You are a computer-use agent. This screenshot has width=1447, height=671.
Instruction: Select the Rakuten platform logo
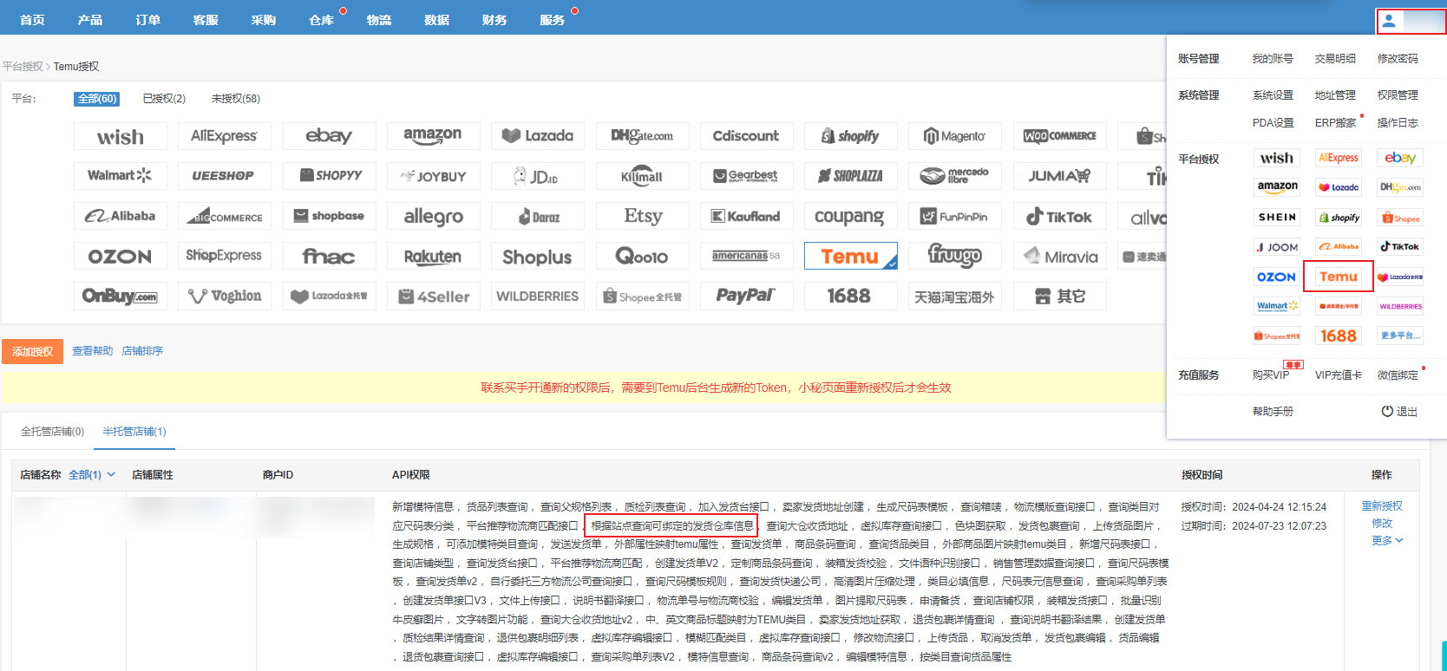[x=433, y=256]
